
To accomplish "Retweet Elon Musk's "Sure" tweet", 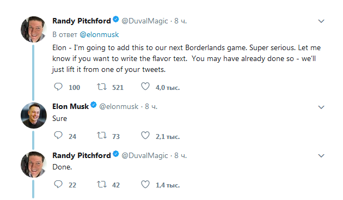I will (x=102, y=136).
